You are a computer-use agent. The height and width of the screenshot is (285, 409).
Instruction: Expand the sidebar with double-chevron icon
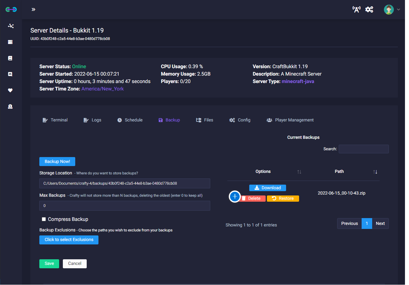[33, 10]
